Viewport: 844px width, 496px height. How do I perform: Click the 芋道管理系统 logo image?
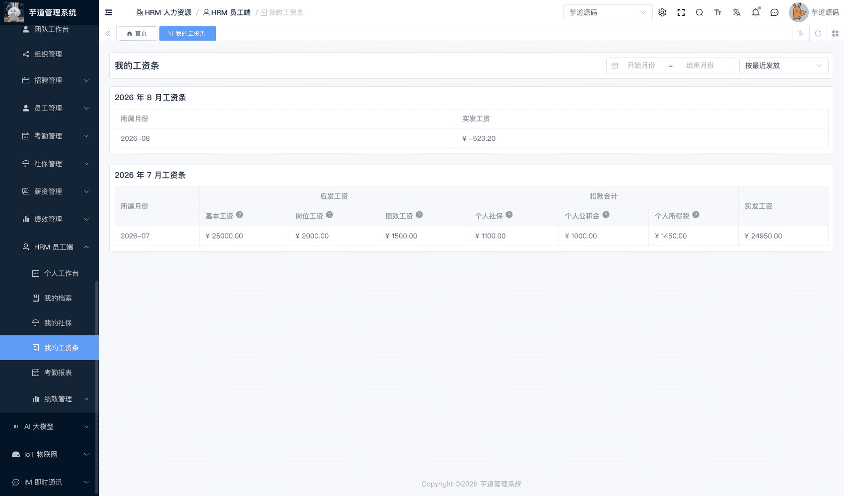coord(14,12)
